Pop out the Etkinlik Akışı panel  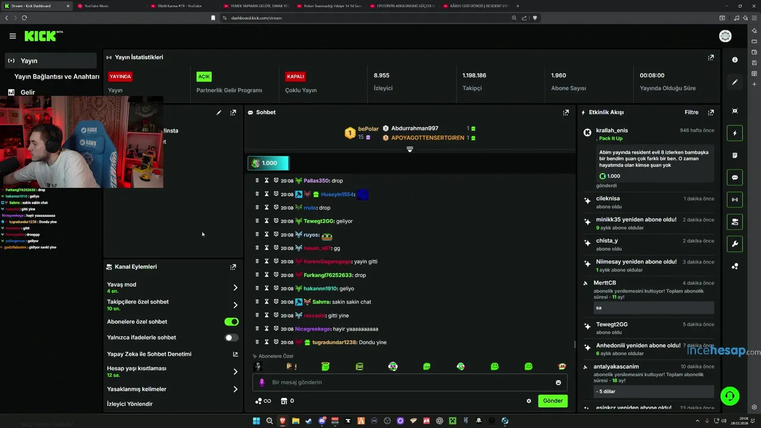pyautogui.click(x=710, y=112)
